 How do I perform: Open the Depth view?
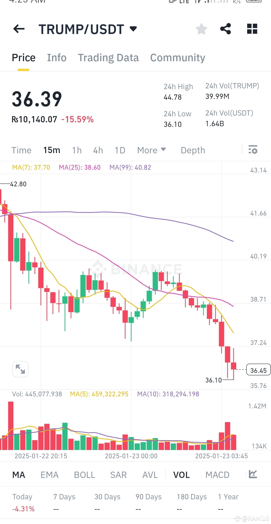192,150
